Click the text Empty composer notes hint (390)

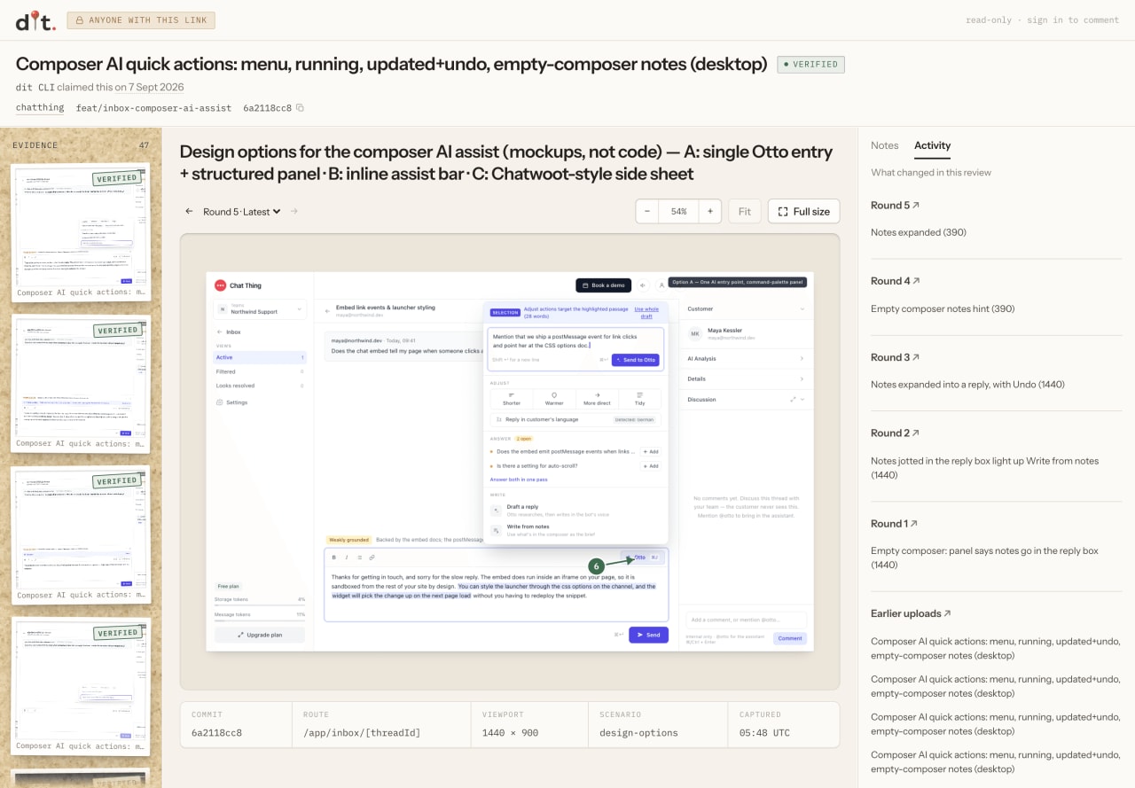(943, 308)
